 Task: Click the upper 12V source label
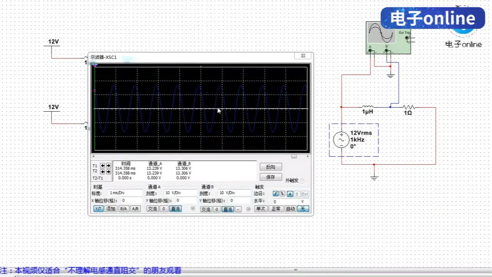coord(53,42)
